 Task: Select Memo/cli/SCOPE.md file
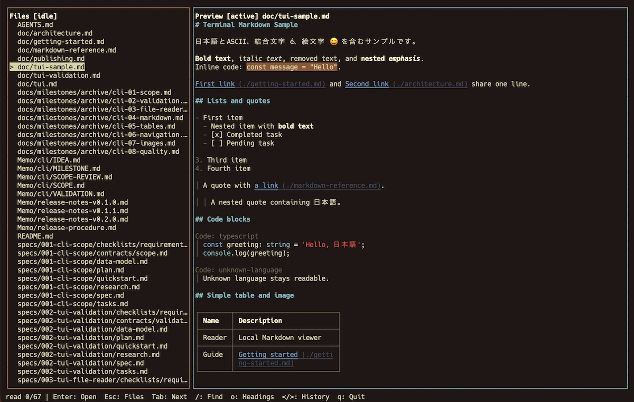pyautogui.click(x=51, y=185)
